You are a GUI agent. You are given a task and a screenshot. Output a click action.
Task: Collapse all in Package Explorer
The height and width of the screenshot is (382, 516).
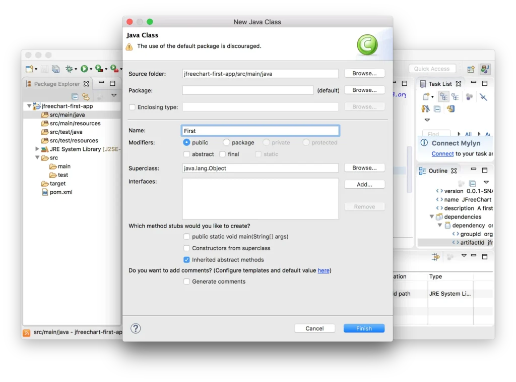75,96
